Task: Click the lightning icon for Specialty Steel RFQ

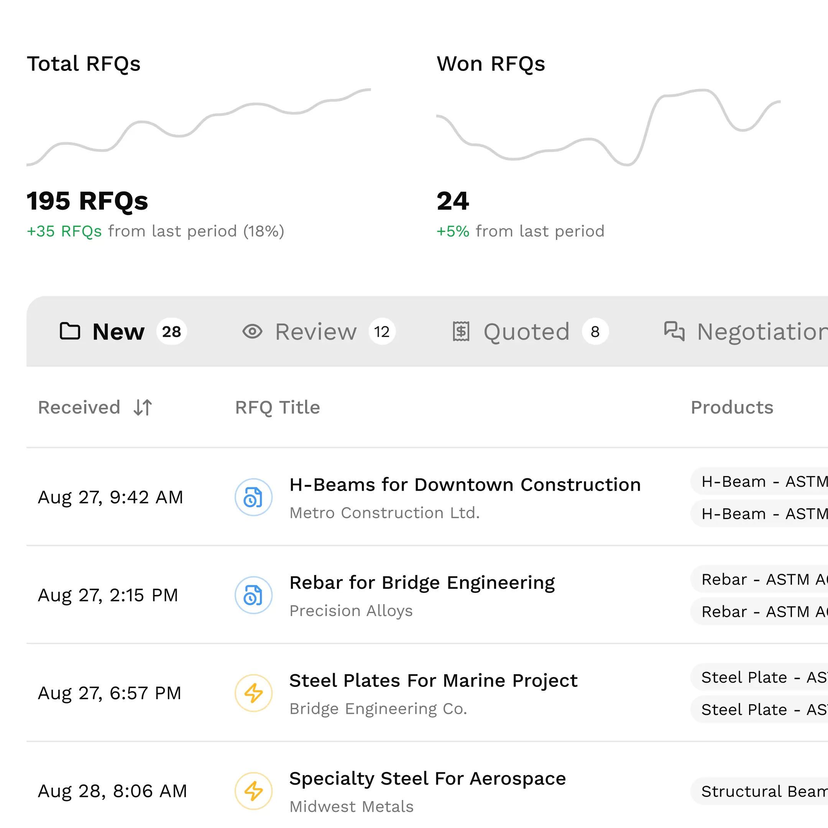Action: coord(253,791)
